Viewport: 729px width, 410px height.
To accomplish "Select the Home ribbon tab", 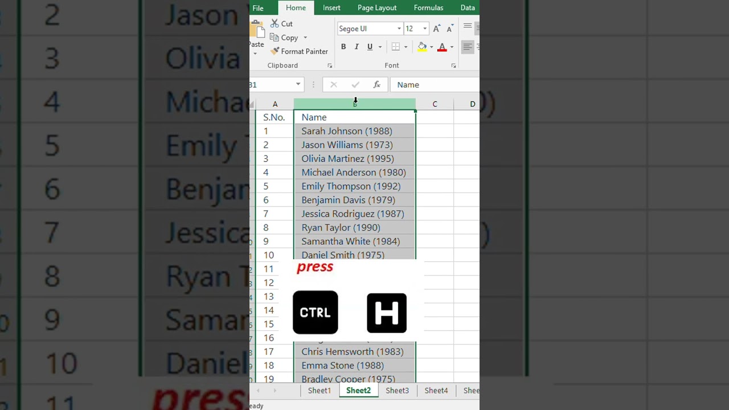I will click(x=296, y=7).
